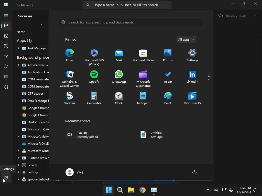Open the notifications bell
The width and height of the screenshot is (262, 196).
pos(255,190)
